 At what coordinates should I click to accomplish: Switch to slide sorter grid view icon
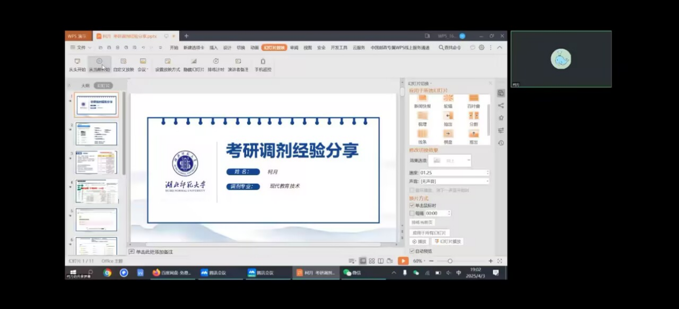(372, 261)
